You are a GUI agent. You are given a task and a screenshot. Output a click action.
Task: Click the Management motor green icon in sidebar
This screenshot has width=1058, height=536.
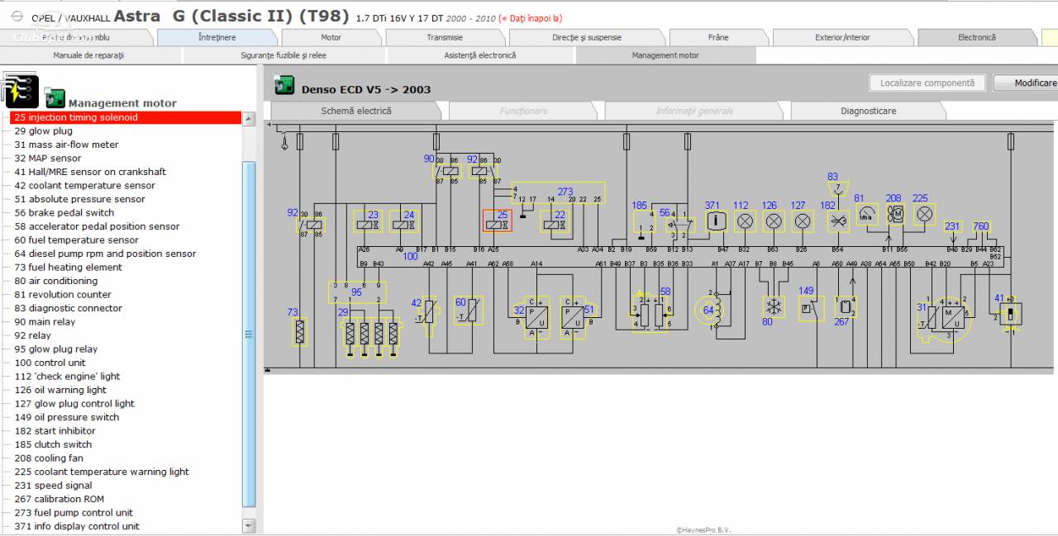(55, 97)
